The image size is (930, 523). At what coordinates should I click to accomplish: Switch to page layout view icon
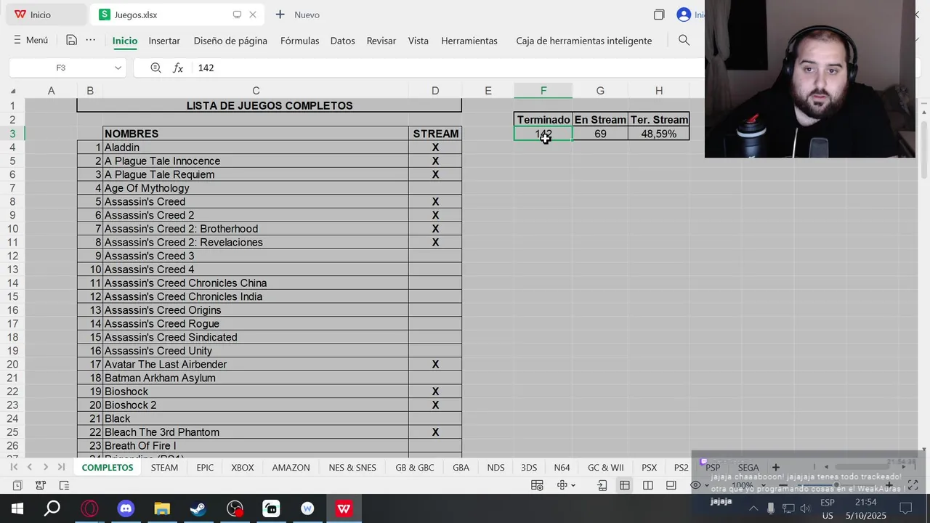pos(671,485)
